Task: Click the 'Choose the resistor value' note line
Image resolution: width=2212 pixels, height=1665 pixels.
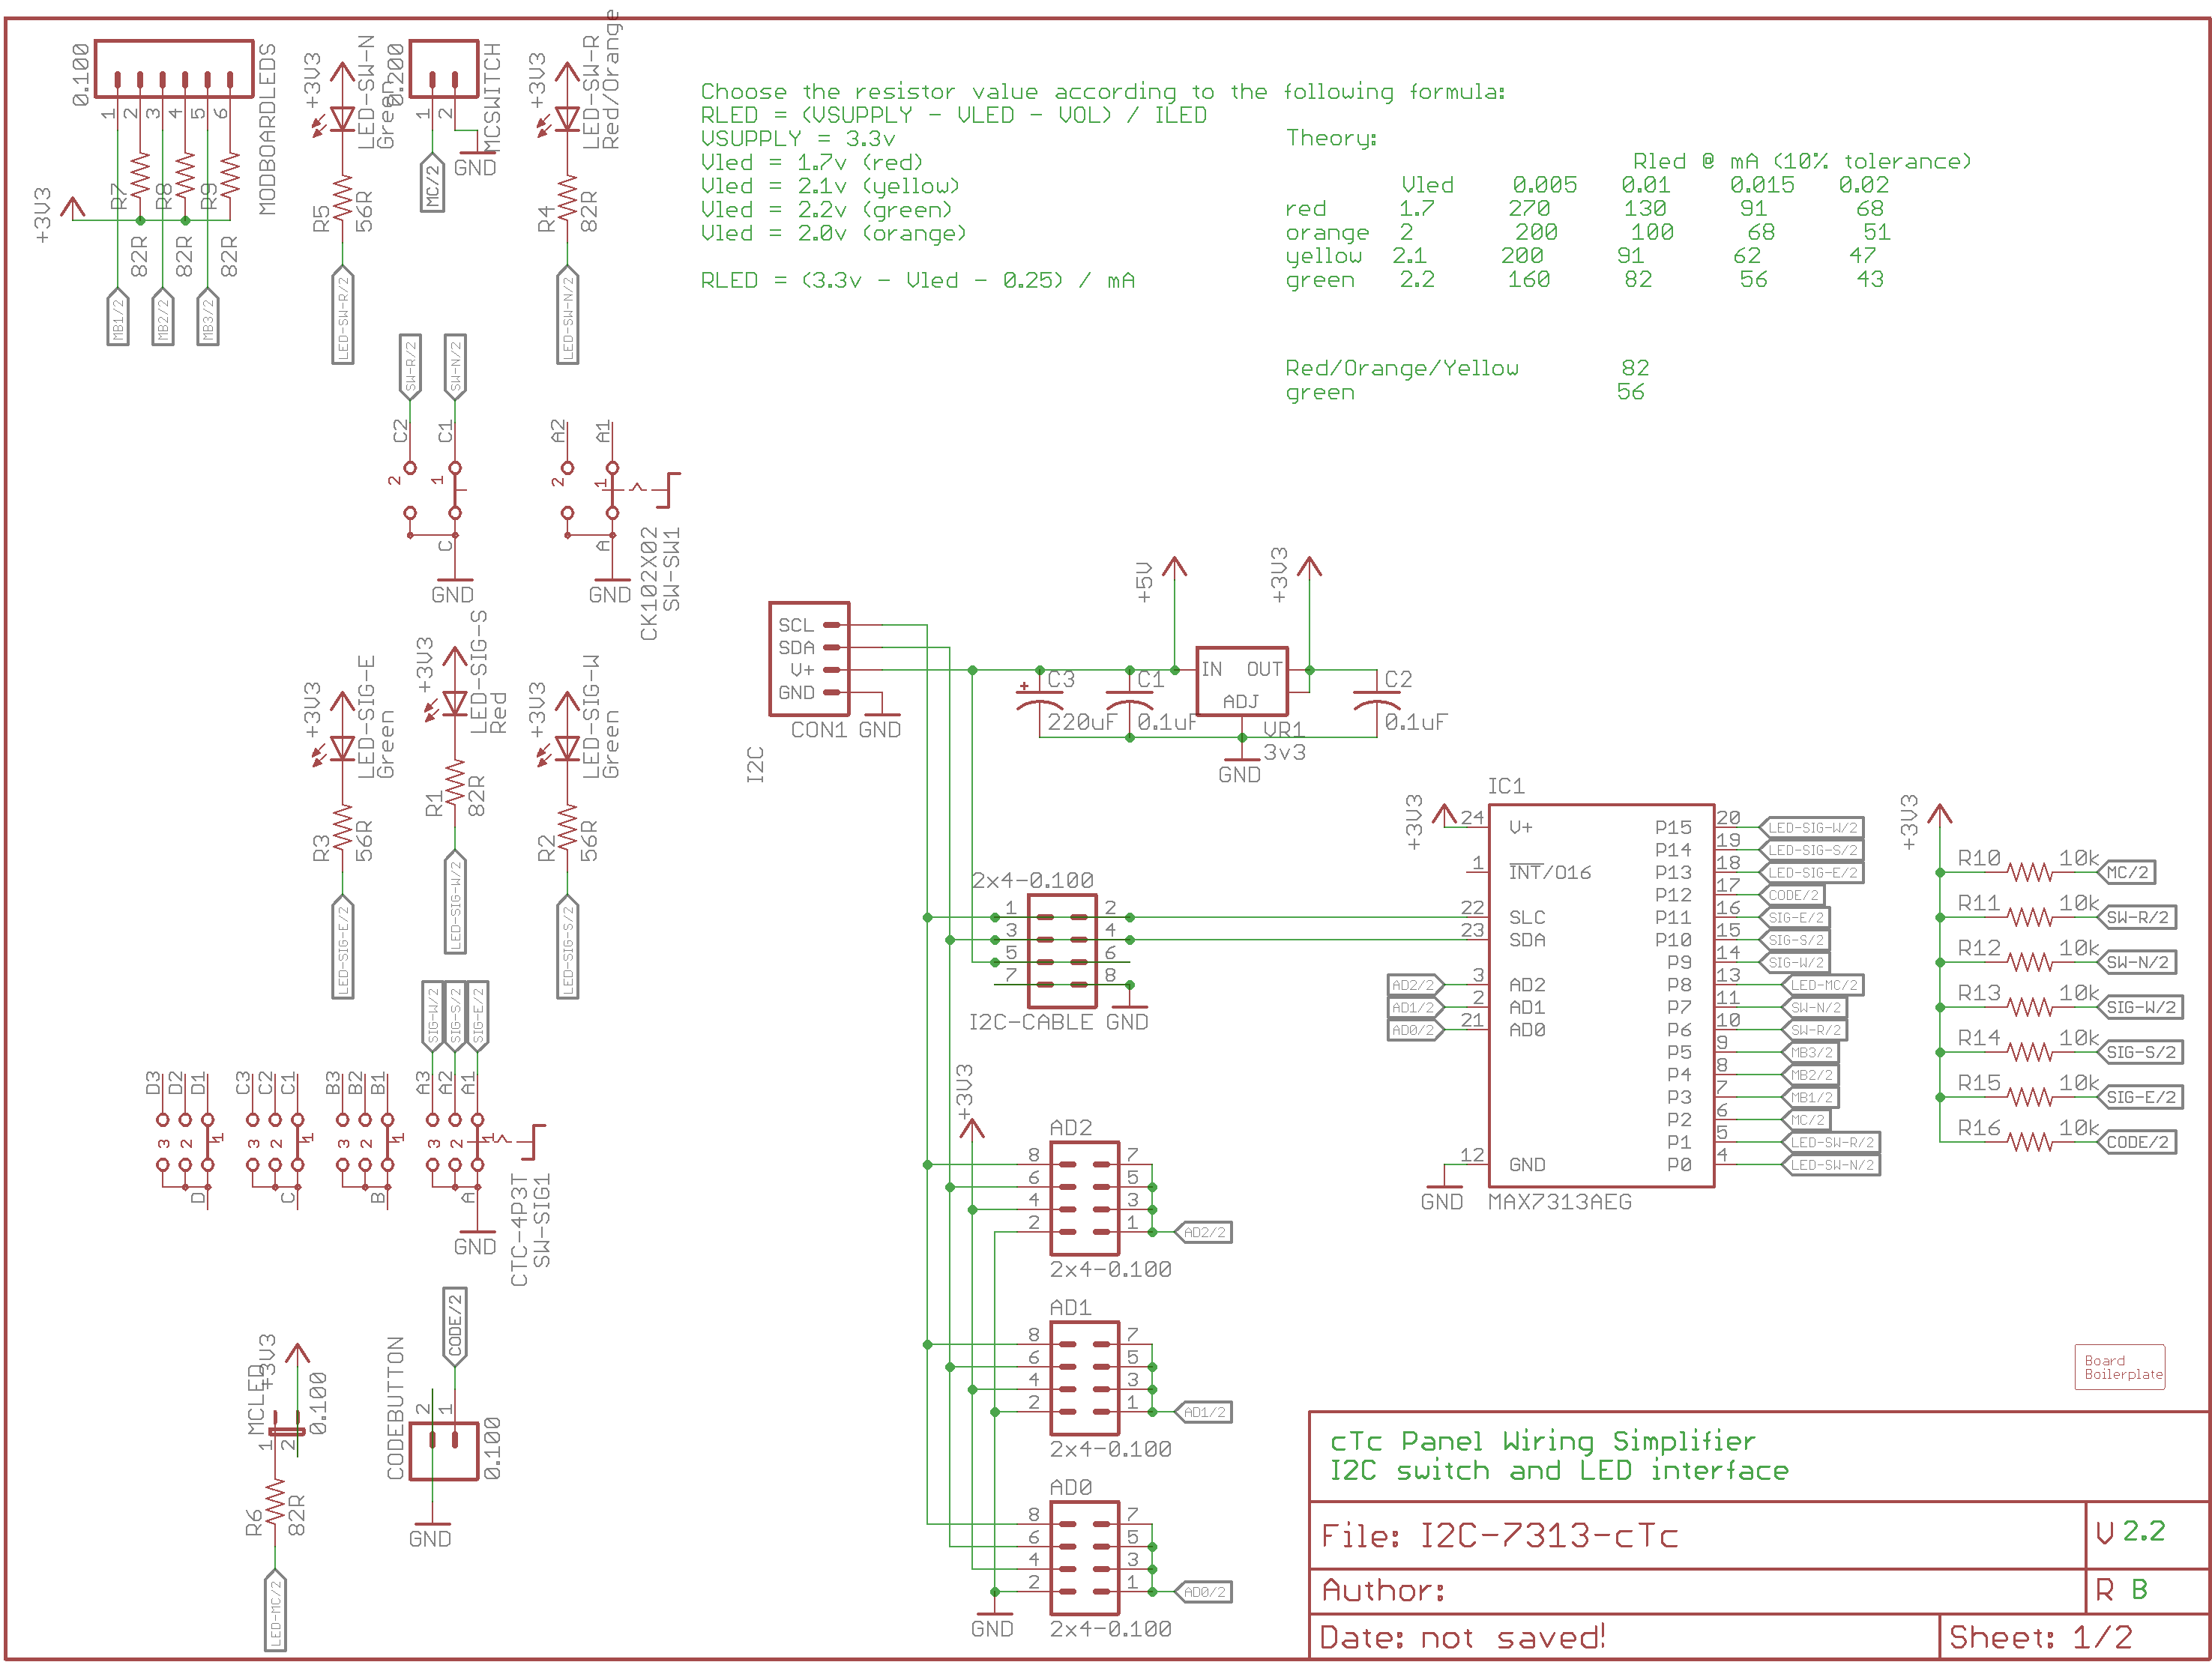Action: pos(1103,92)
